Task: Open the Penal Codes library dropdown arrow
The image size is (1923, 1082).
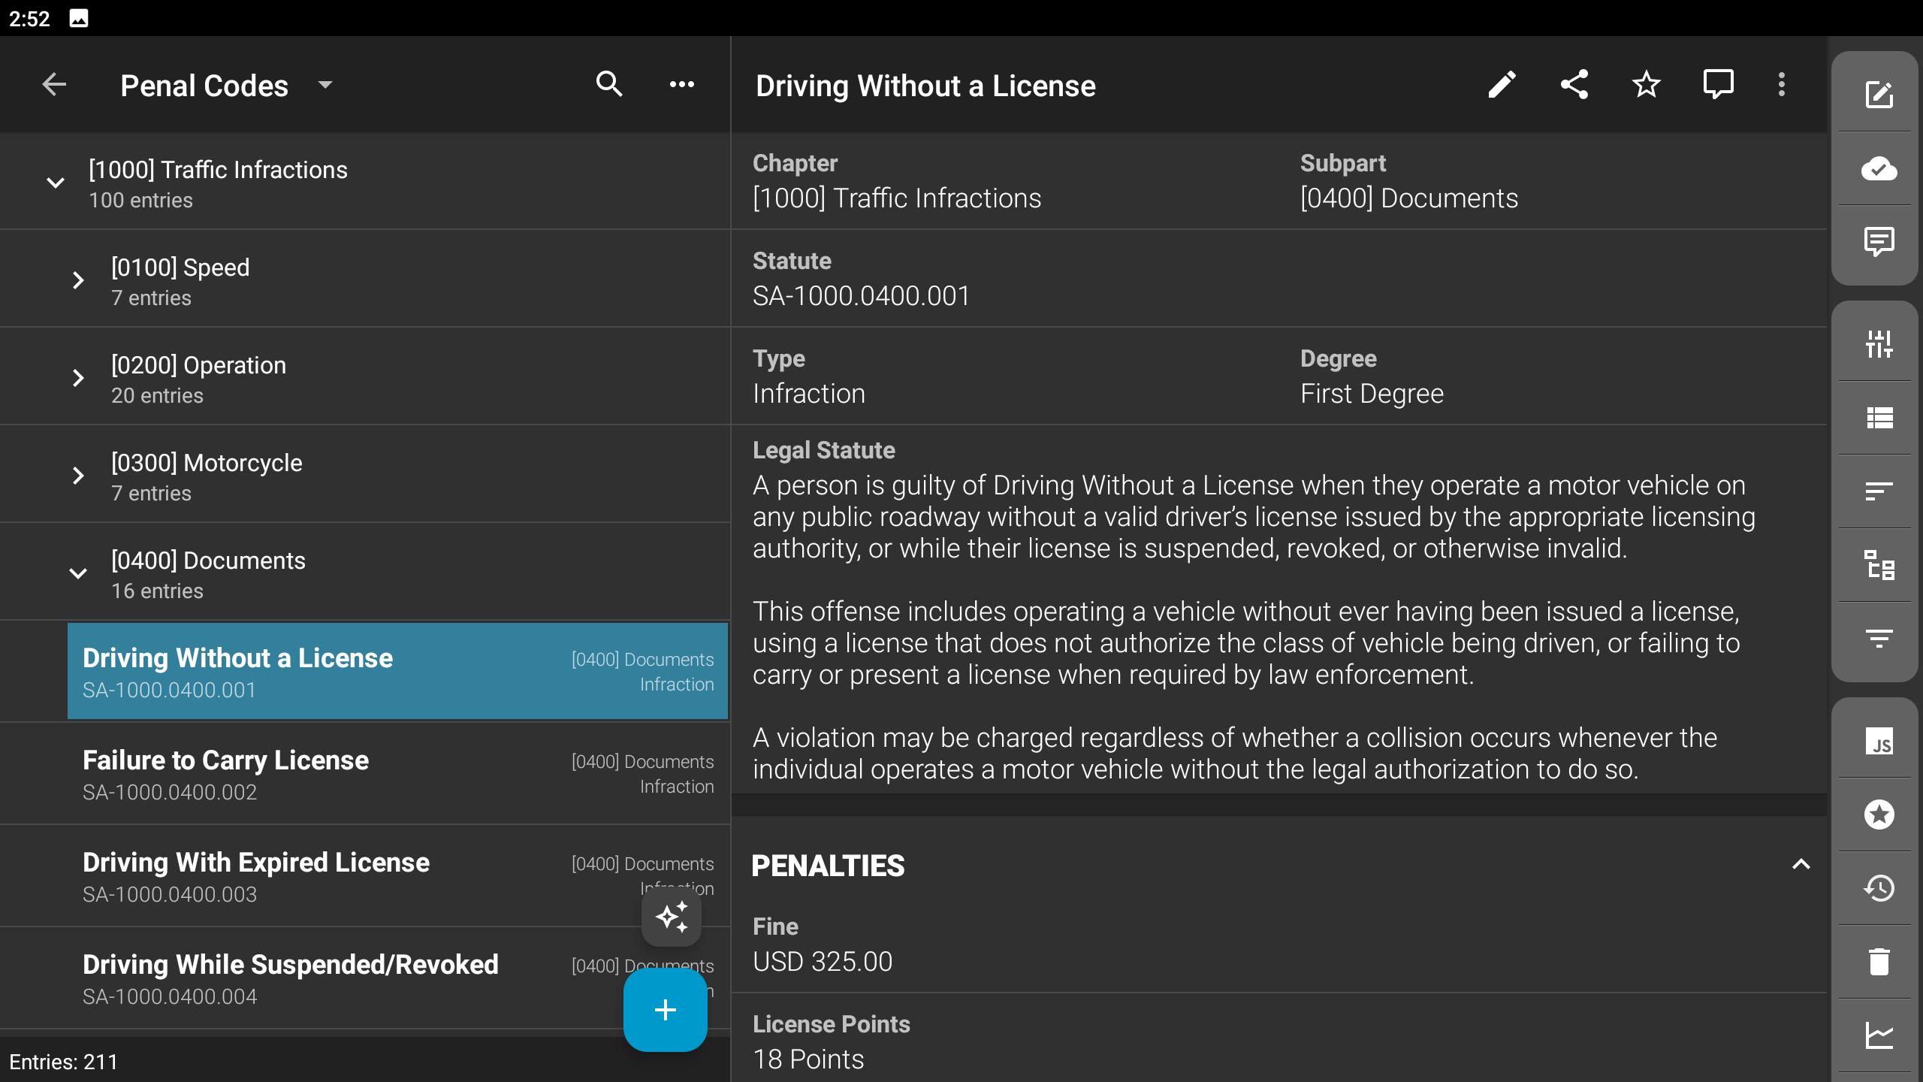Action: (325, 85)
